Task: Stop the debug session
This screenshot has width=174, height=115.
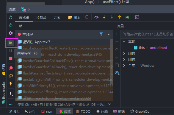Action: [11, 58]
